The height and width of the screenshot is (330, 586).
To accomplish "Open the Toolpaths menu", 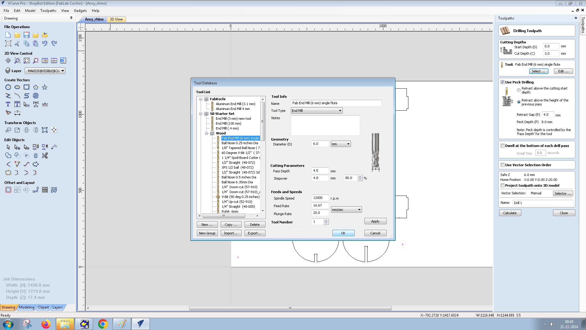I will click(48, 11).
